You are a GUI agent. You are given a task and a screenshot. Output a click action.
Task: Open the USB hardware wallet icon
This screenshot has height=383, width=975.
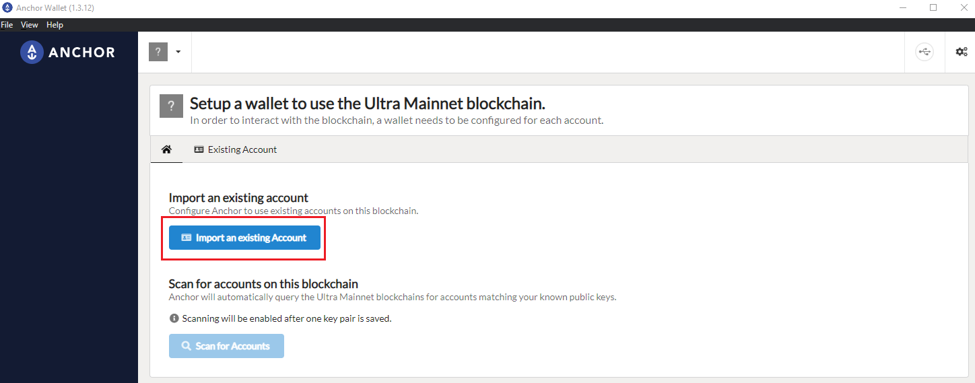click(924, 52)
